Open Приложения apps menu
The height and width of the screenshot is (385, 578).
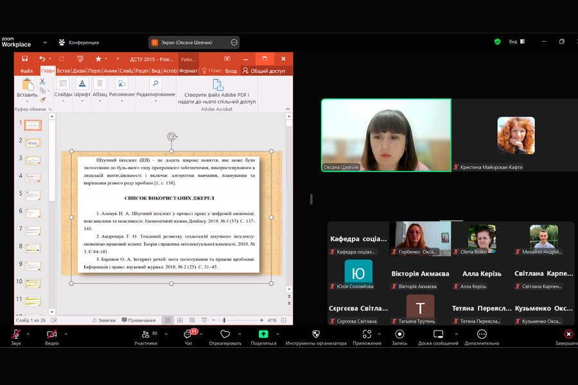click(367, 334)
